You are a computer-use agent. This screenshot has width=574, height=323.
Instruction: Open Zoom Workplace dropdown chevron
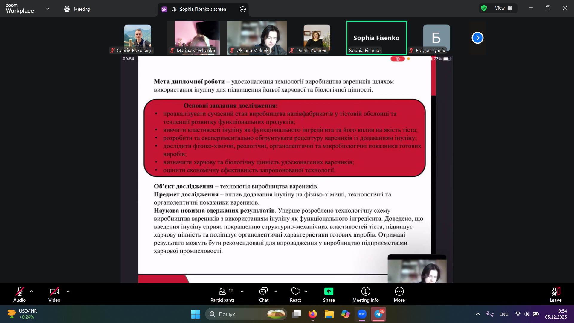click(x=48, y=9)
